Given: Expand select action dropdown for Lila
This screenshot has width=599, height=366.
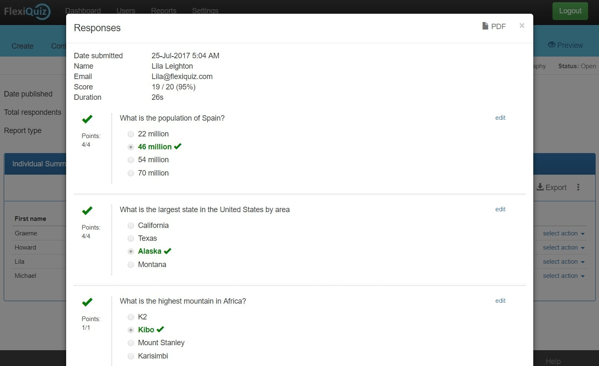Looking at the screenshot, I should pos(564,262).
